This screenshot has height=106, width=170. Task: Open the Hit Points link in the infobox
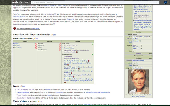coord(135,41)
